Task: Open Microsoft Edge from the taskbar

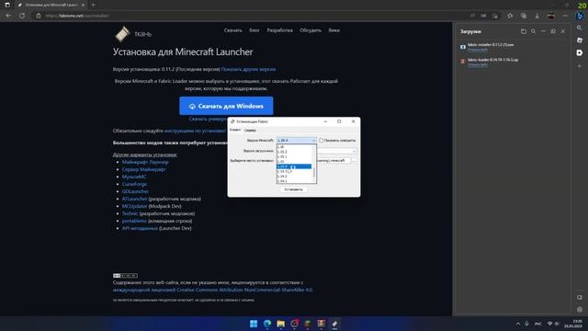Action: tap(267, 324)
